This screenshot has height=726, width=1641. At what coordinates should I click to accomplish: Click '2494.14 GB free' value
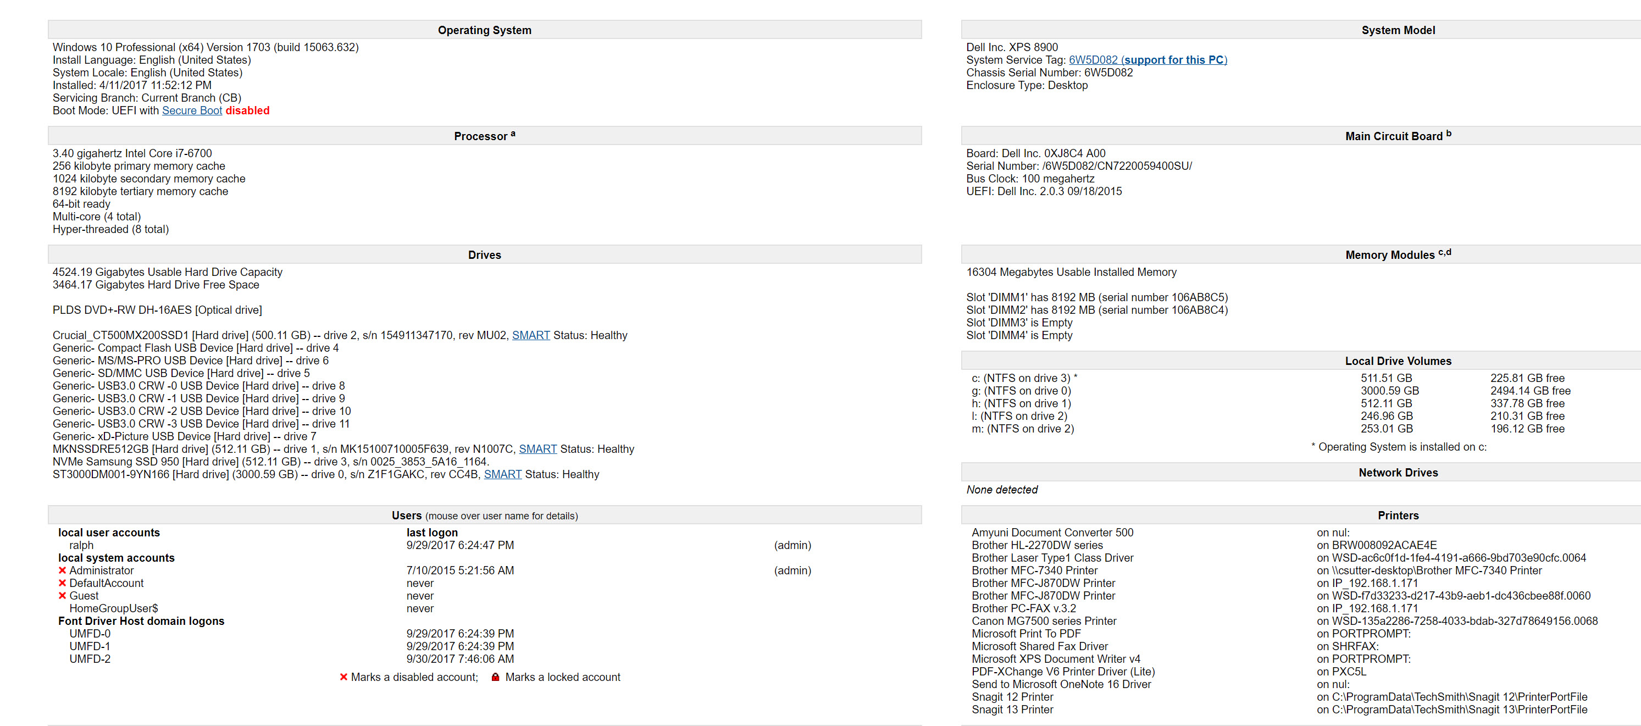1530,391
